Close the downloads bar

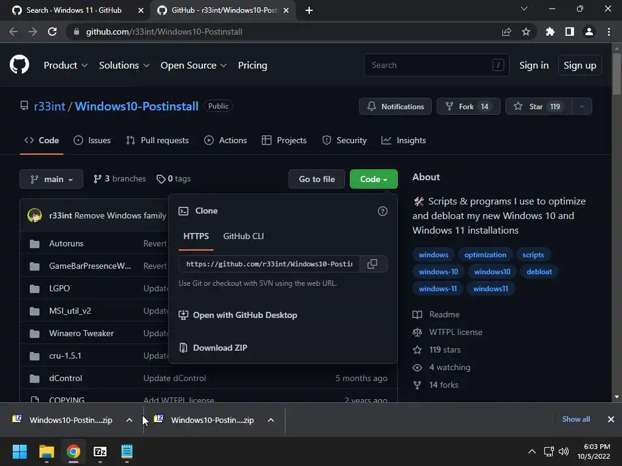coord(611,419)
